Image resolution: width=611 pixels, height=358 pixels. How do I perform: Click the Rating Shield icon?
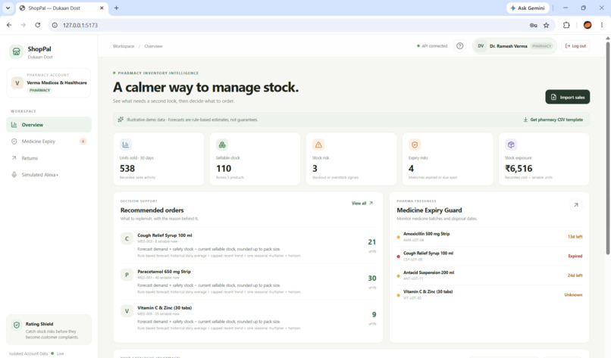click(17, 325)
